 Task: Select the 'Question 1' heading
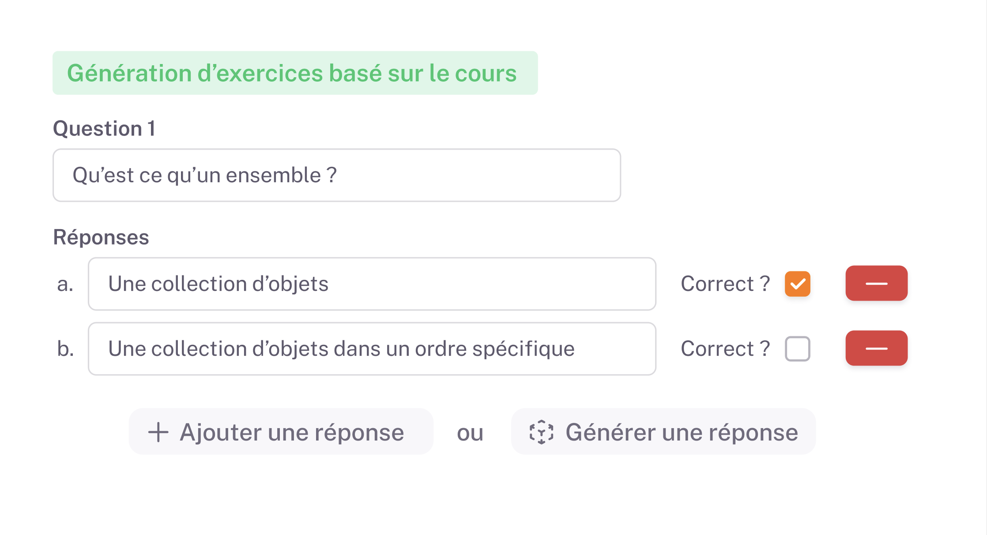tap(104, 128)
